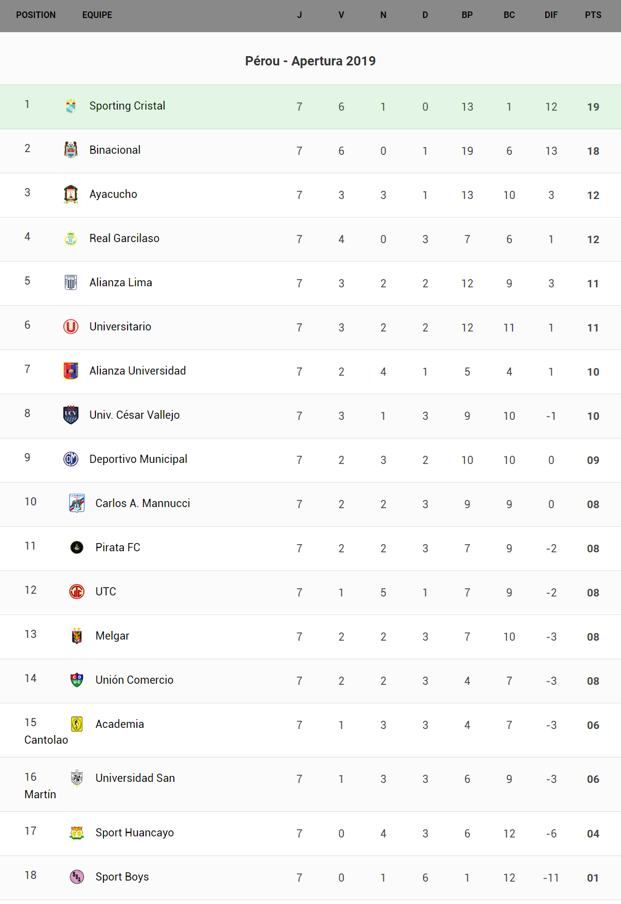Select the Sport Huancayo table row name
The height and width of the screenshot is (904, 621).
135,833
